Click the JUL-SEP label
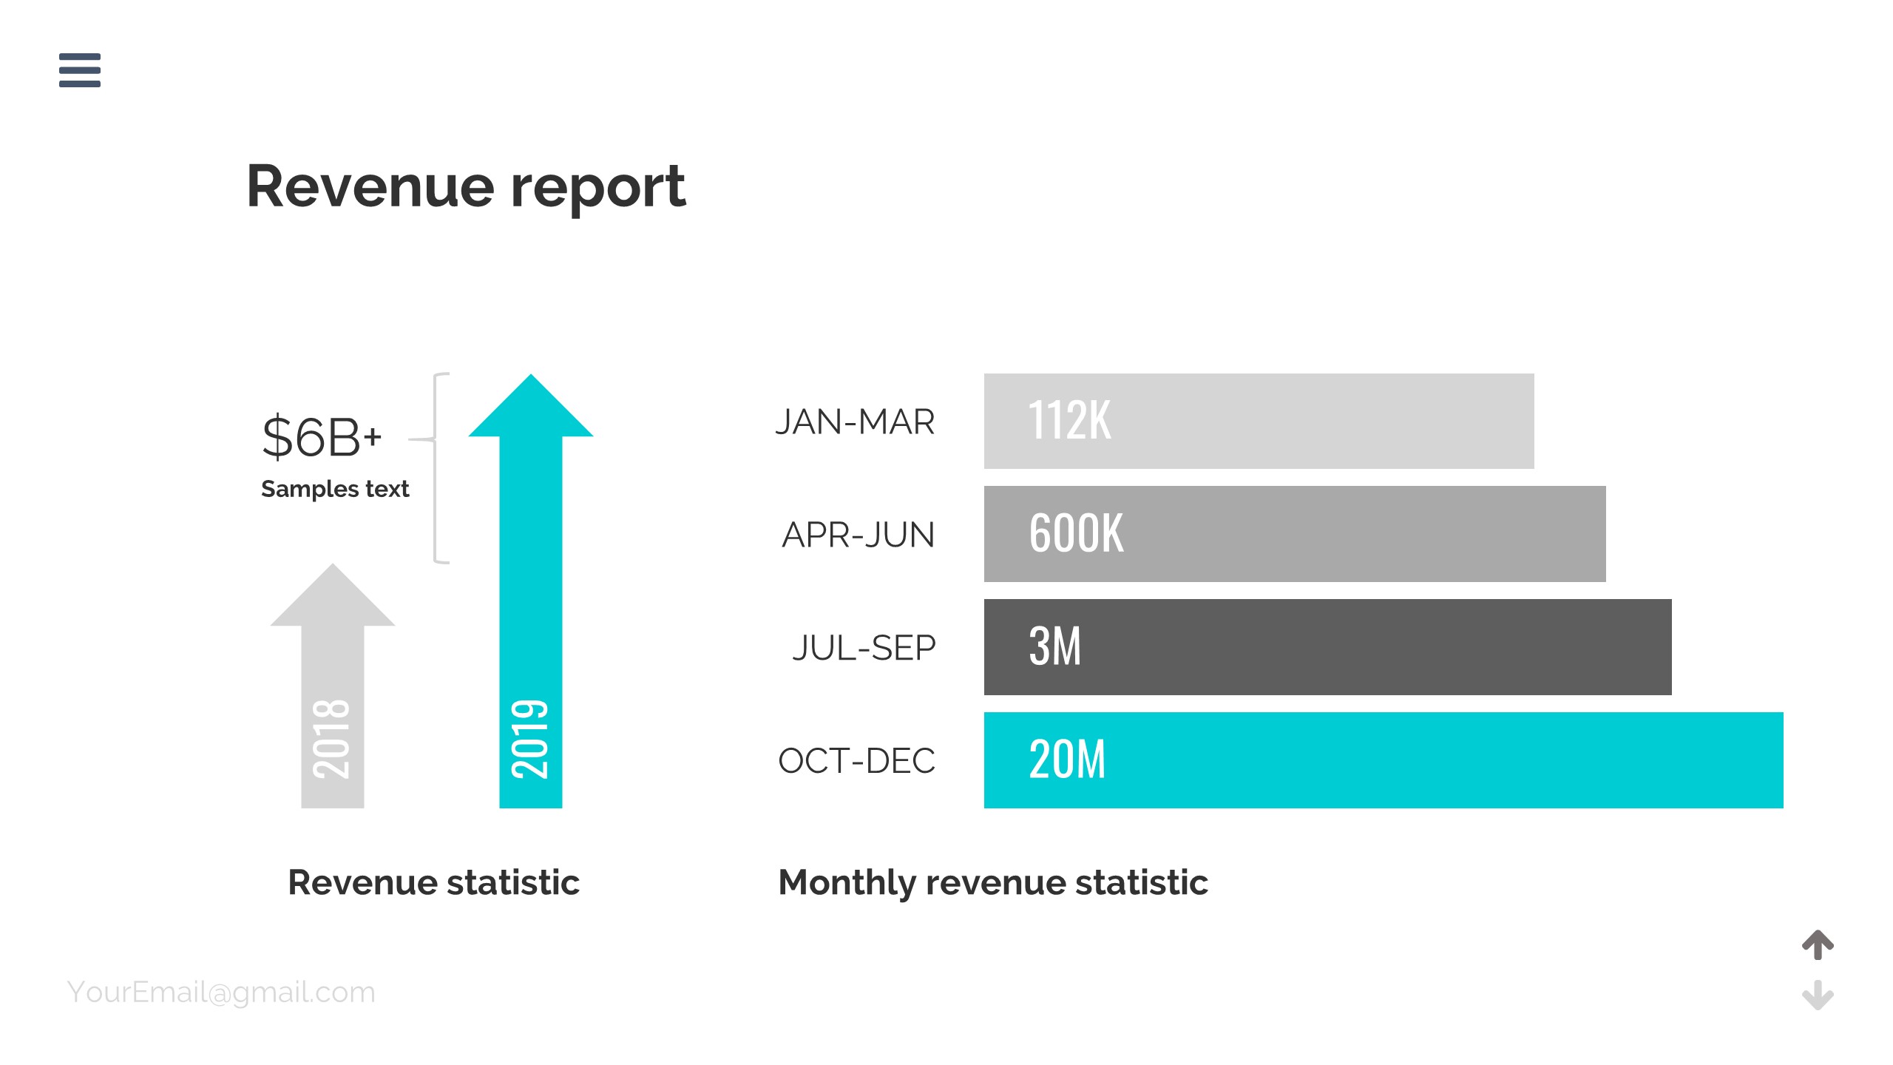 pos(863,648)
